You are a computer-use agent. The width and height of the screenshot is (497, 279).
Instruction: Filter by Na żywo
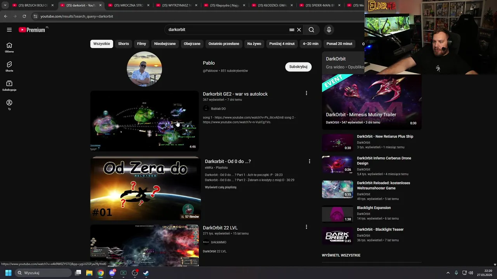254,44
